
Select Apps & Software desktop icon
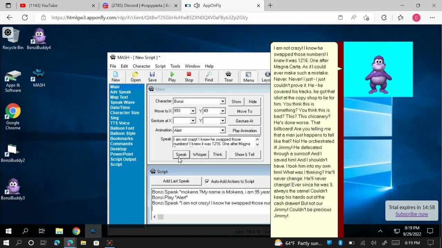coord(13,81)
